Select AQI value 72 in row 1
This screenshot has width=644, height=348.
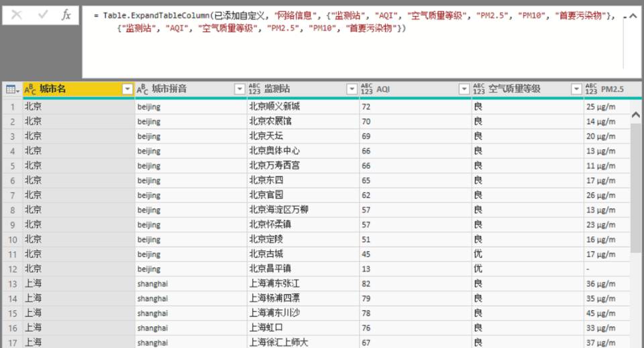[x=416, y=107]
